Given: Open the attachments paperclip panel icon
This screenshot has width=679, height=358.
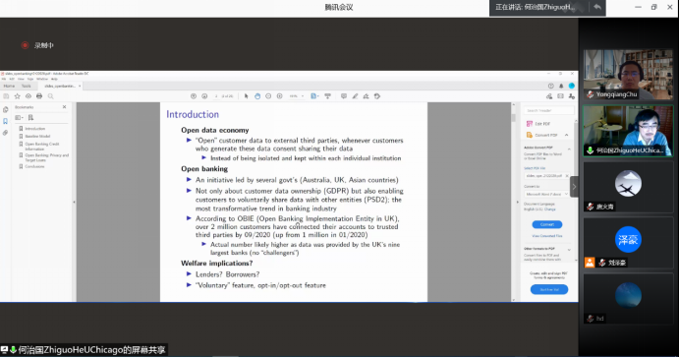Looking at the screenshot, I should click(x=5, y=133).
